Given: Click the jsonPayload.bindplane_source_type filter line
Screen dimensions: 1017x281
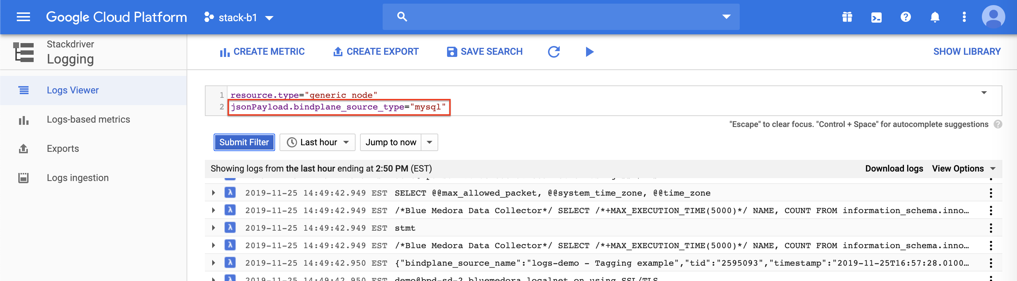Looking at the screenshot, I should [338, 107].
